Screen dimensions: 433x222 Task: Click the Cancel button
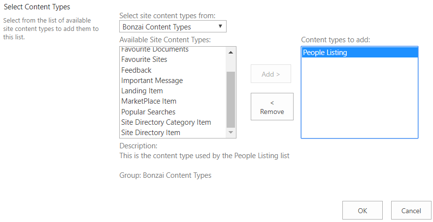[411, 210]
